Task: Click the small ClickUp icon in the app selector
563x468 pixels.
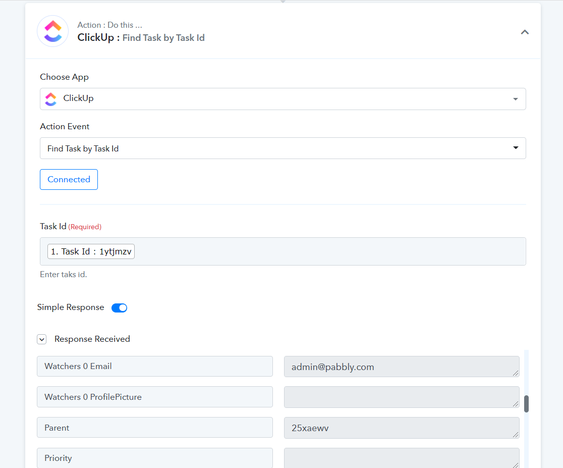Action: (51, 99)
